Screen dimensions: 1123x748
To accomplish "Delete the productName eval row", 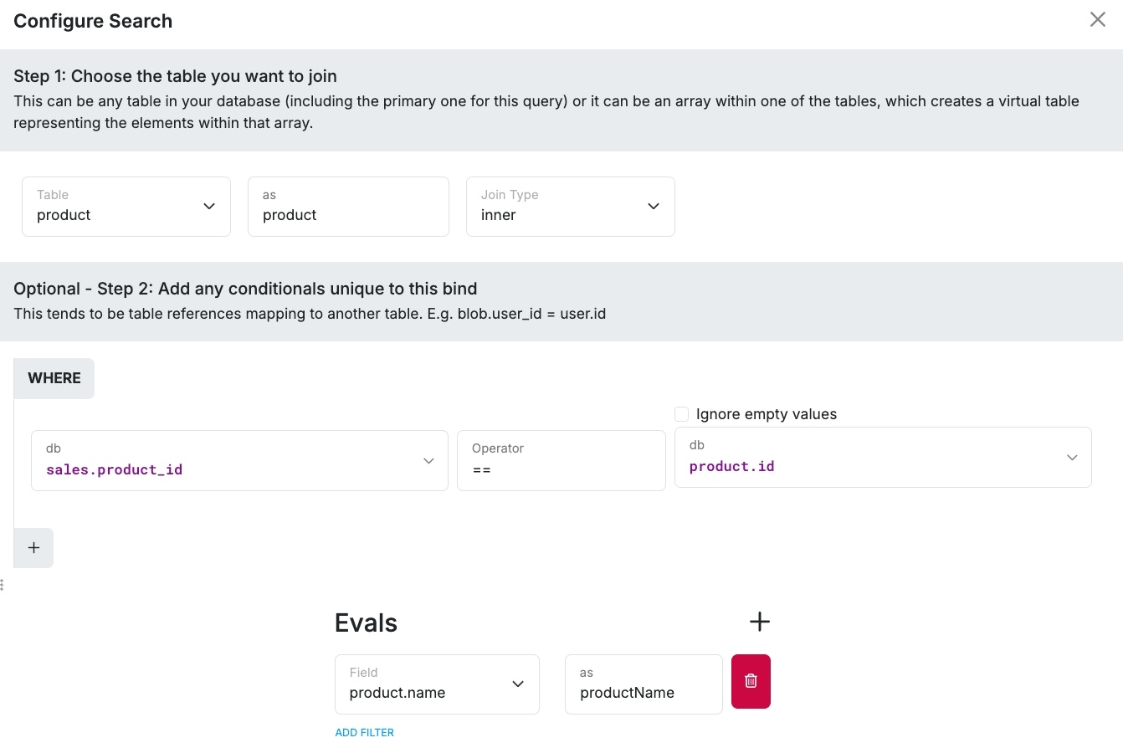I will (x=751, y=681).
